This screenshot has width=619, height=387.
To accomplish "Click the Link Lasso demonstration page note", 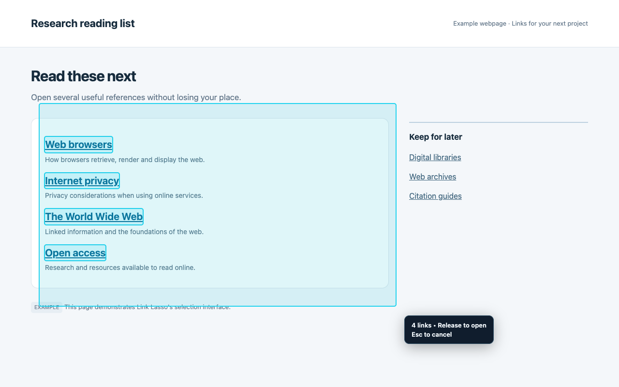I will pos(147,307).
